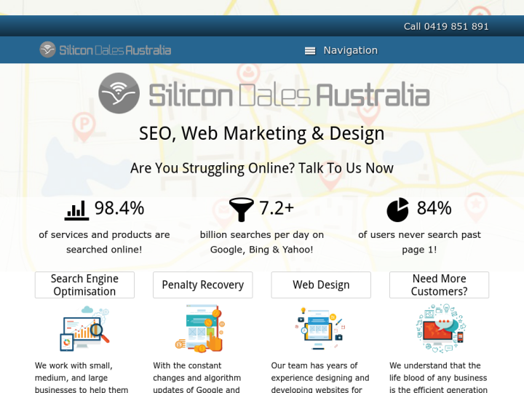
Task: Expand the Navigation menu label
Action: (x=350, y=50)
